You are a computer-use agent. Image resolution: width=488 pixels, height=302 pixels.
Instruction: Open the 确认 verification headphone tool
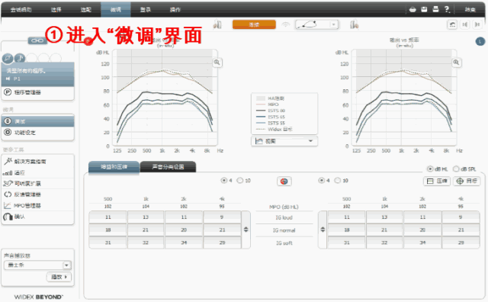pos(37,217)
